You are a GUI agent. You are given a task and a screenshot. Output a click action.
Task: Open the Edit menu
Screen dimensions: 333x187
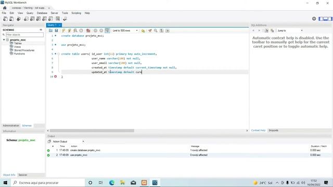click(x=11, y=13)
